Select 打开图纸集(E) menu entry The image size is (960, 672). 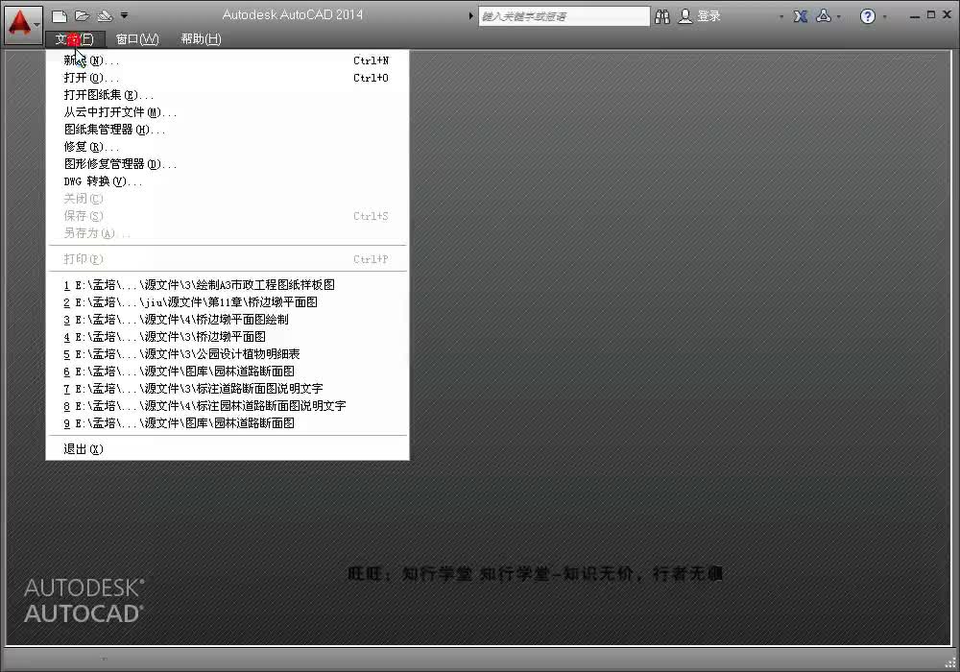(x=228, y=95)
